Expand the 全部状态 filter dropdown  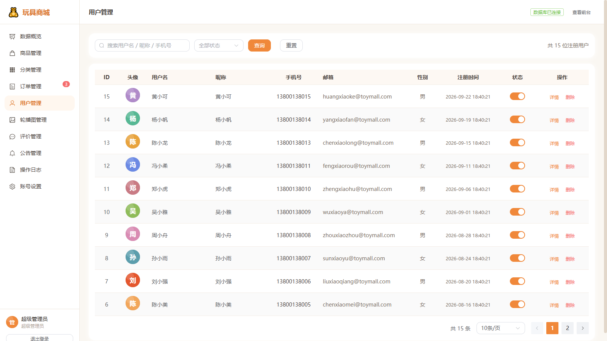[x=219, y=45]
